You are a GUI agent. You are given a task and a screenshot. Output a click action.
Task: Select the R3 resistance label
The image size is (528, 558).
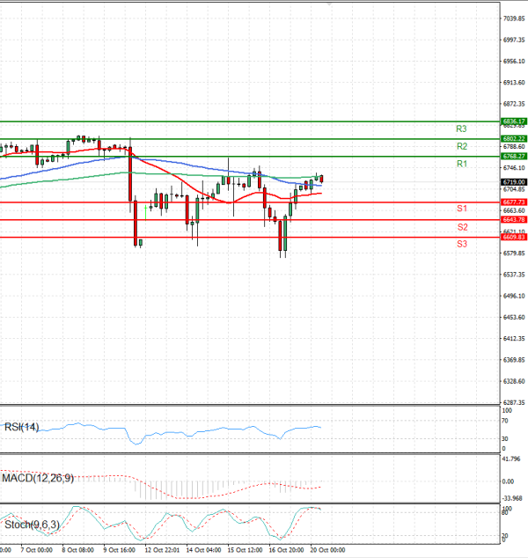461,128
